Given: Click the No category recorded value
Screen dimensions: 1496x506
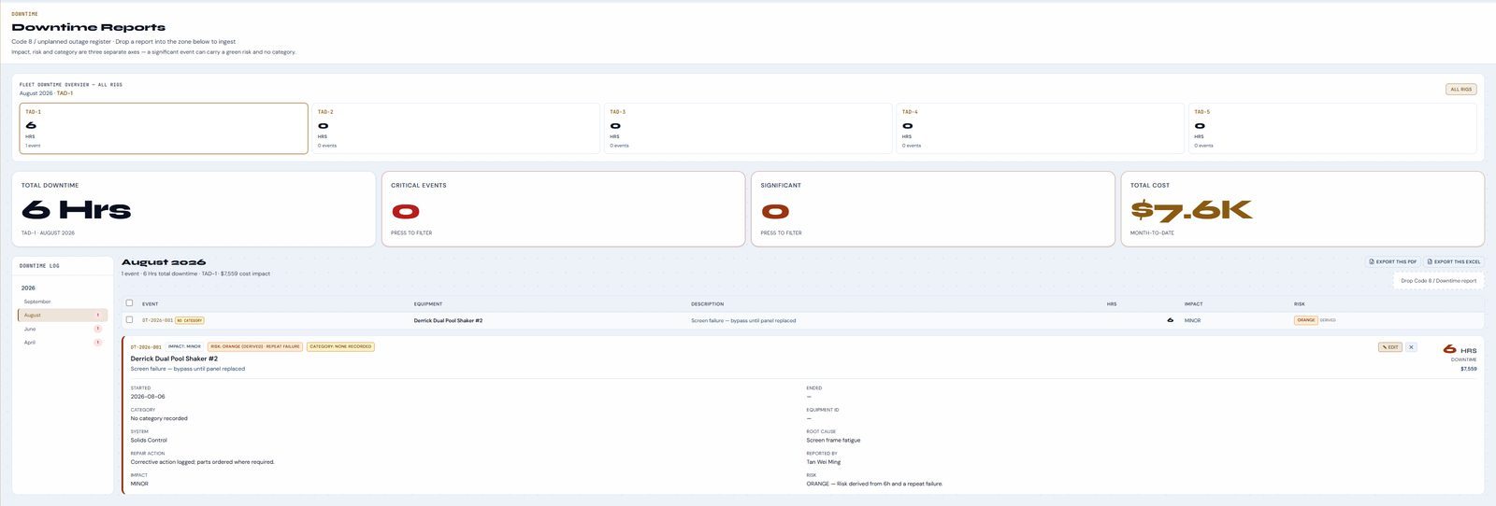Looking at the screenshot, I should pyautogui.click(x=159, y=418).
